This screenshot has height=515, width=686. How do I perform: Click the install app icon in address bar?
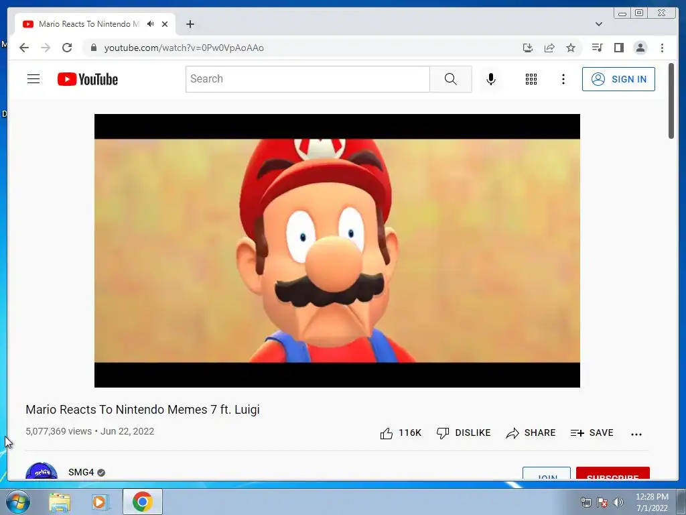pos(528,48)
